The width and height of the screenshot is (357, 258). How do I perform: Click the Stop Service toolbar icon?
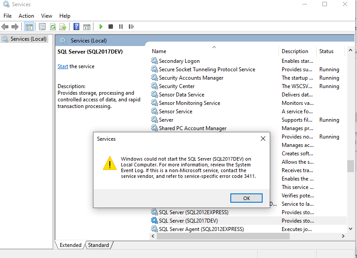pyautogui.click(x=111, y=27)
